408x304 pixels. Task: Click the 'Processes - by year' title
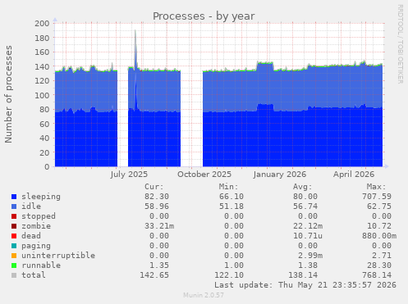click(x=204, y=16)
